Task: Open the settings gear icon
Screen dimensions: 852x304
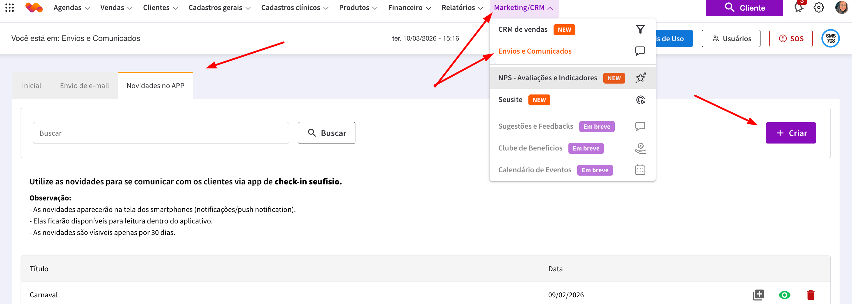Action: pyautogui.click(x=819, y=7)
